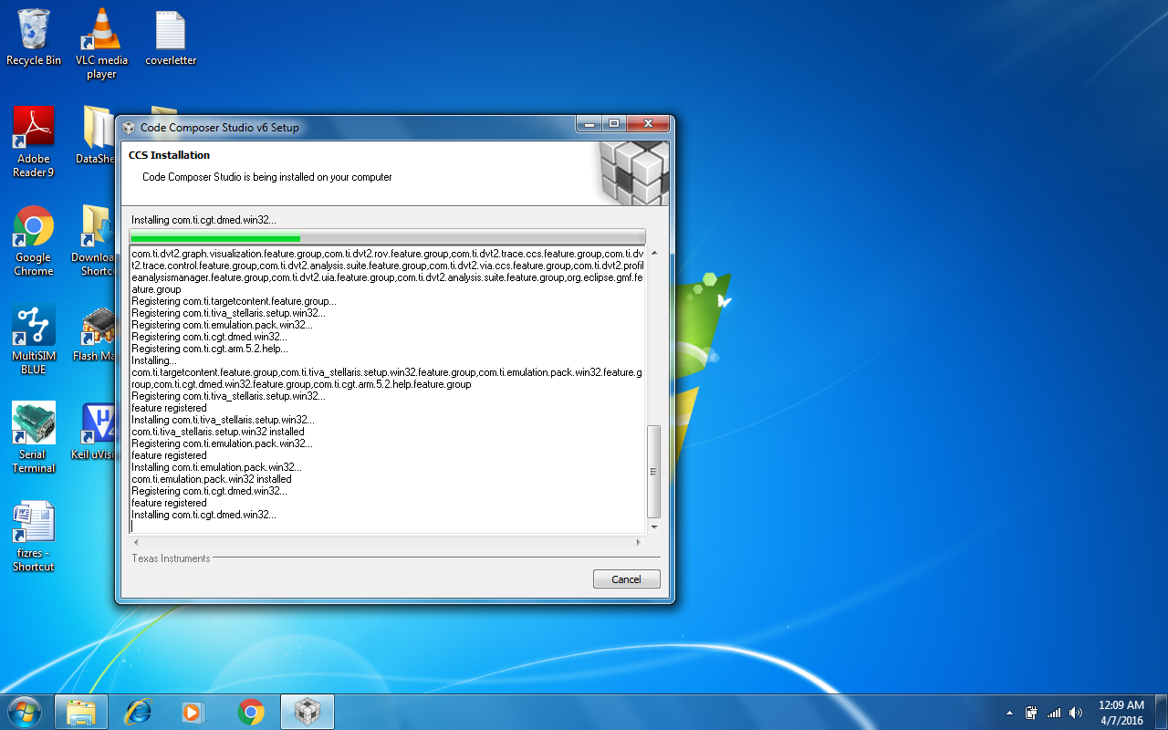Select the fizres Shortcut document icon
The height and width of the screenshot is (730, 1168).
pyautogui.click(x=34, y=537)
